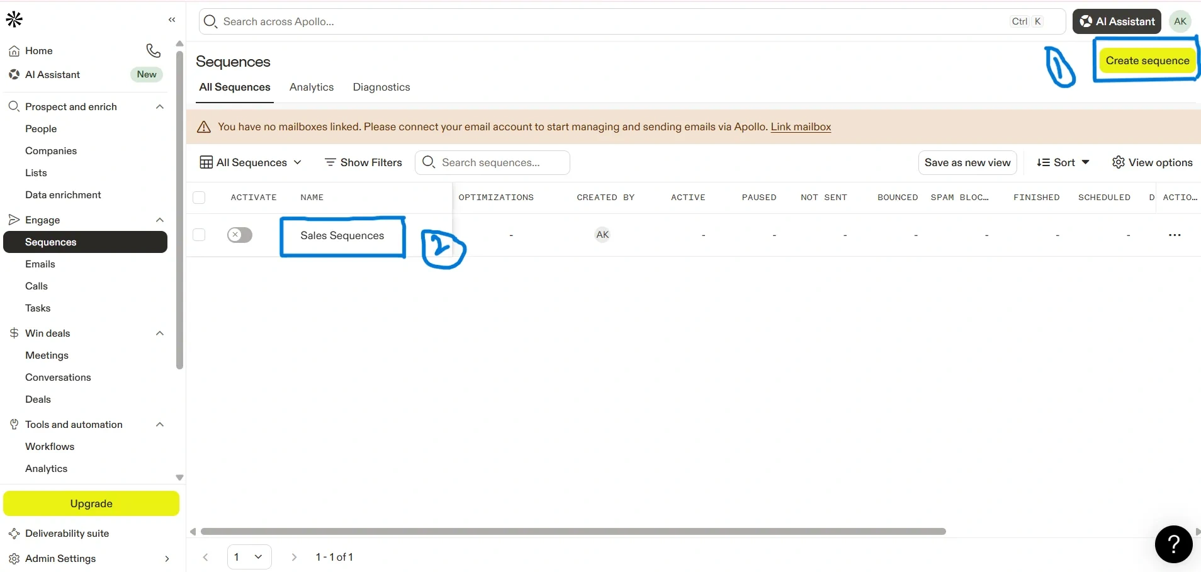1201x572 pixels.
Task: Check the select-all header checkbox
Action: point(200,198)
